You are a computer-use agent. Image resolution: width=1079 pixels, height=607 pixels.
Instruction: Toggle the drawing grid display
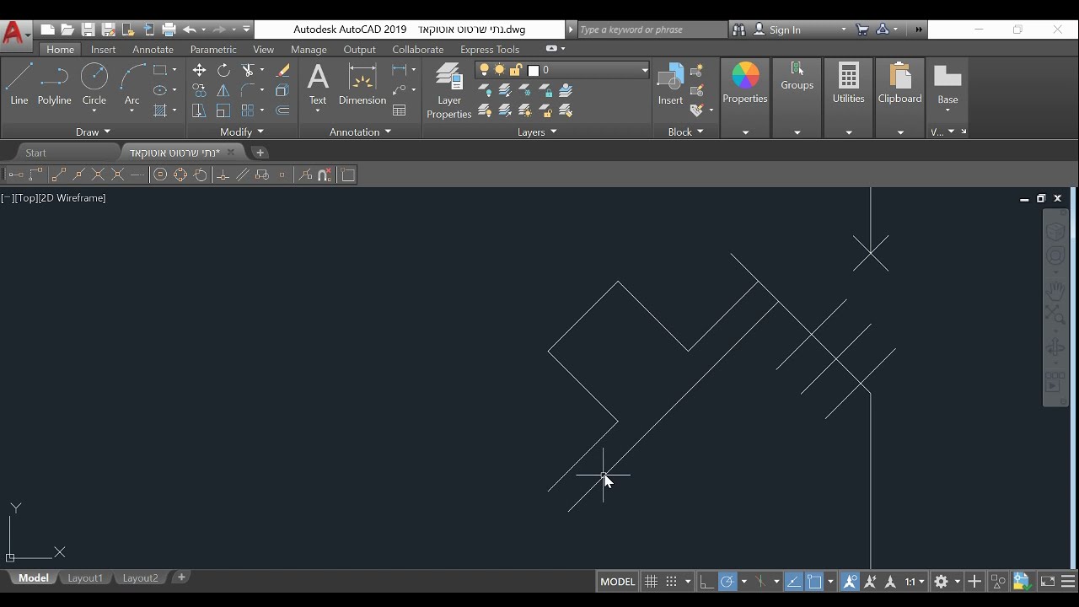(x=651, y=582)
